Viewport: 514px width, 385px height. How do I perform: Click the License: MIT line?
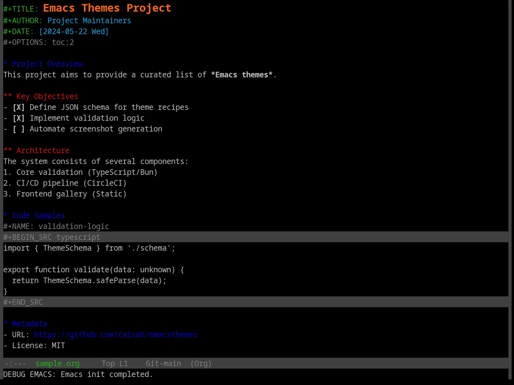click(x=34, y=346)
